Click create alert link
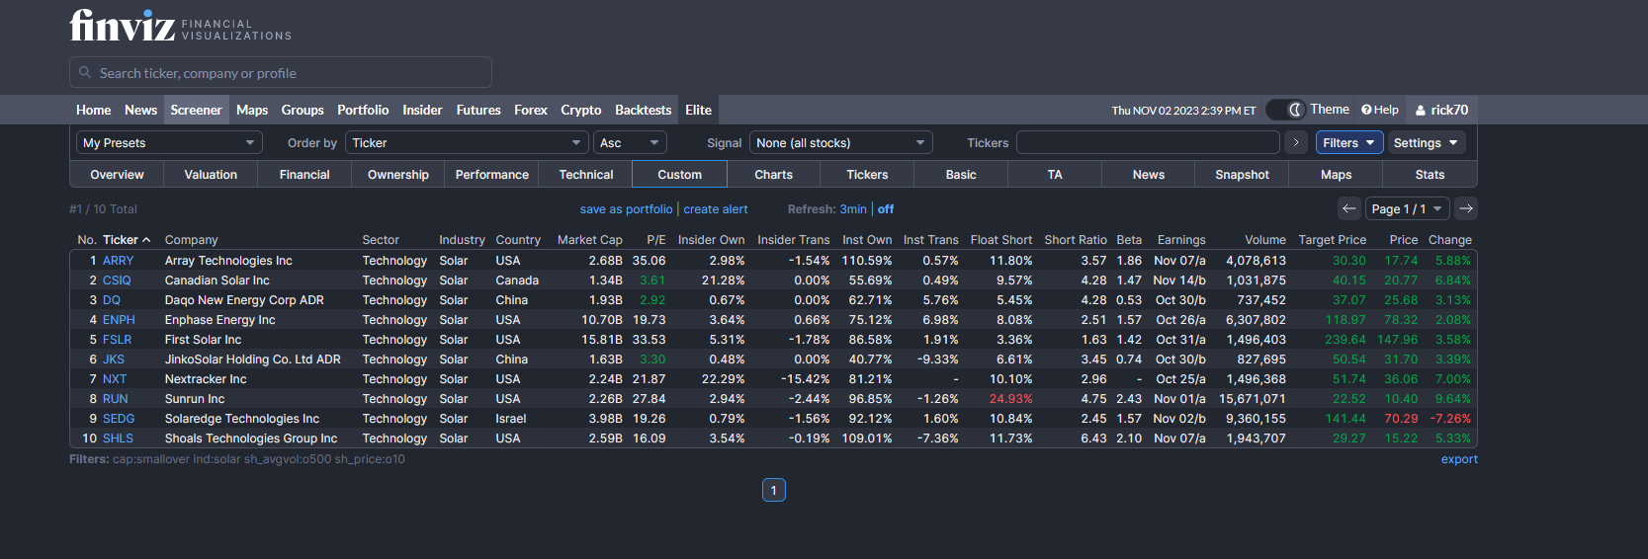 click(716, 209)
